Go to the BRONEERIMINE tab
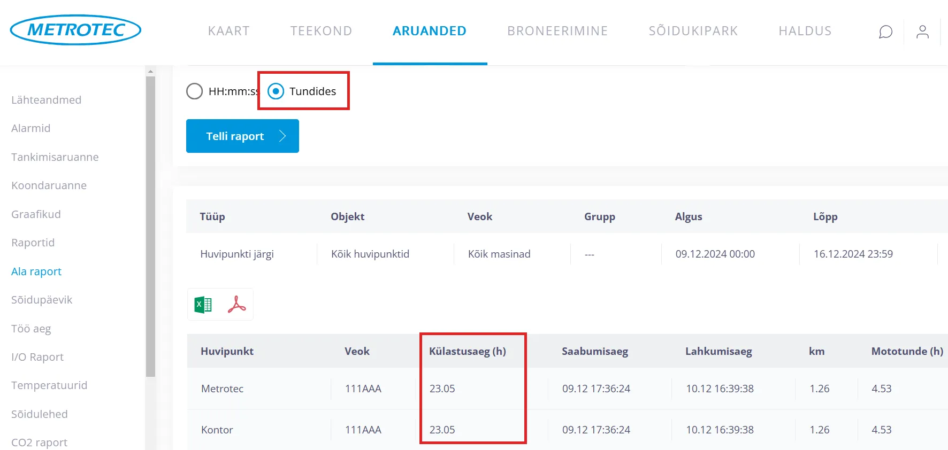Screen dimensions: 948x450 point(557,31)
